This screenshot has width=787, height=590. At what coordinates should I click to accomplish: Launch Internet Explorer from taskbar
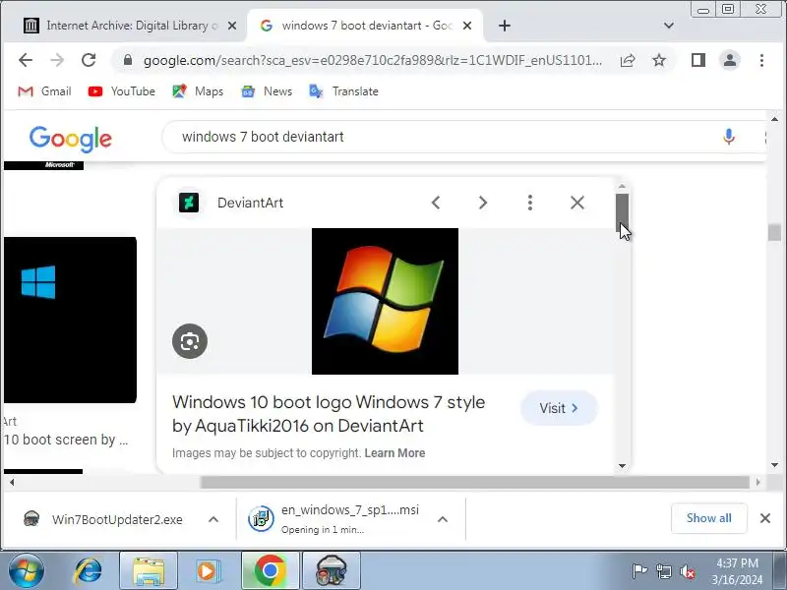(89, 571)
